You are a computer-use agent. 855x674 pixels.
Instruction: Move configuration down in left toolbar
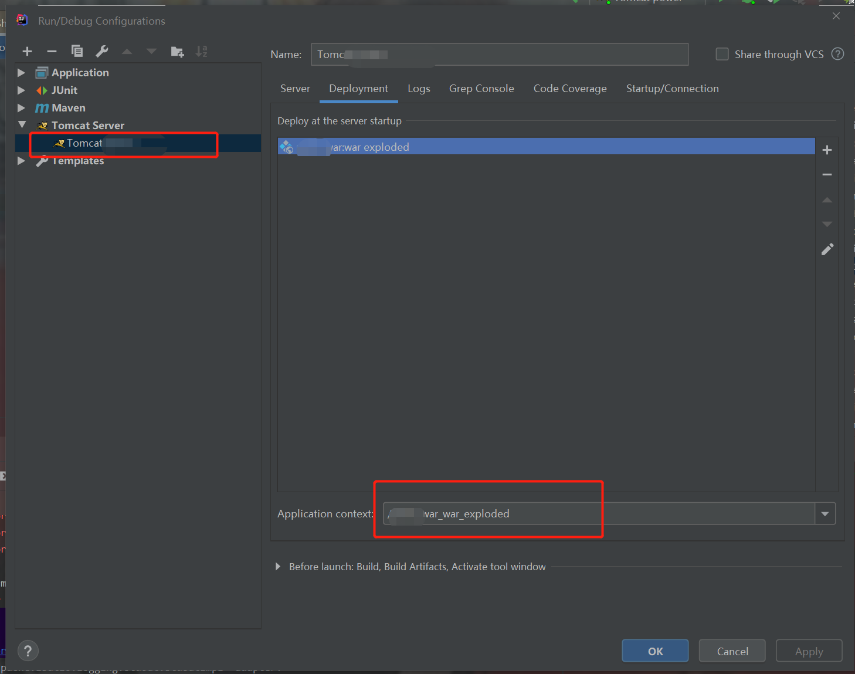pyautogui.click(x=151, y=52)
